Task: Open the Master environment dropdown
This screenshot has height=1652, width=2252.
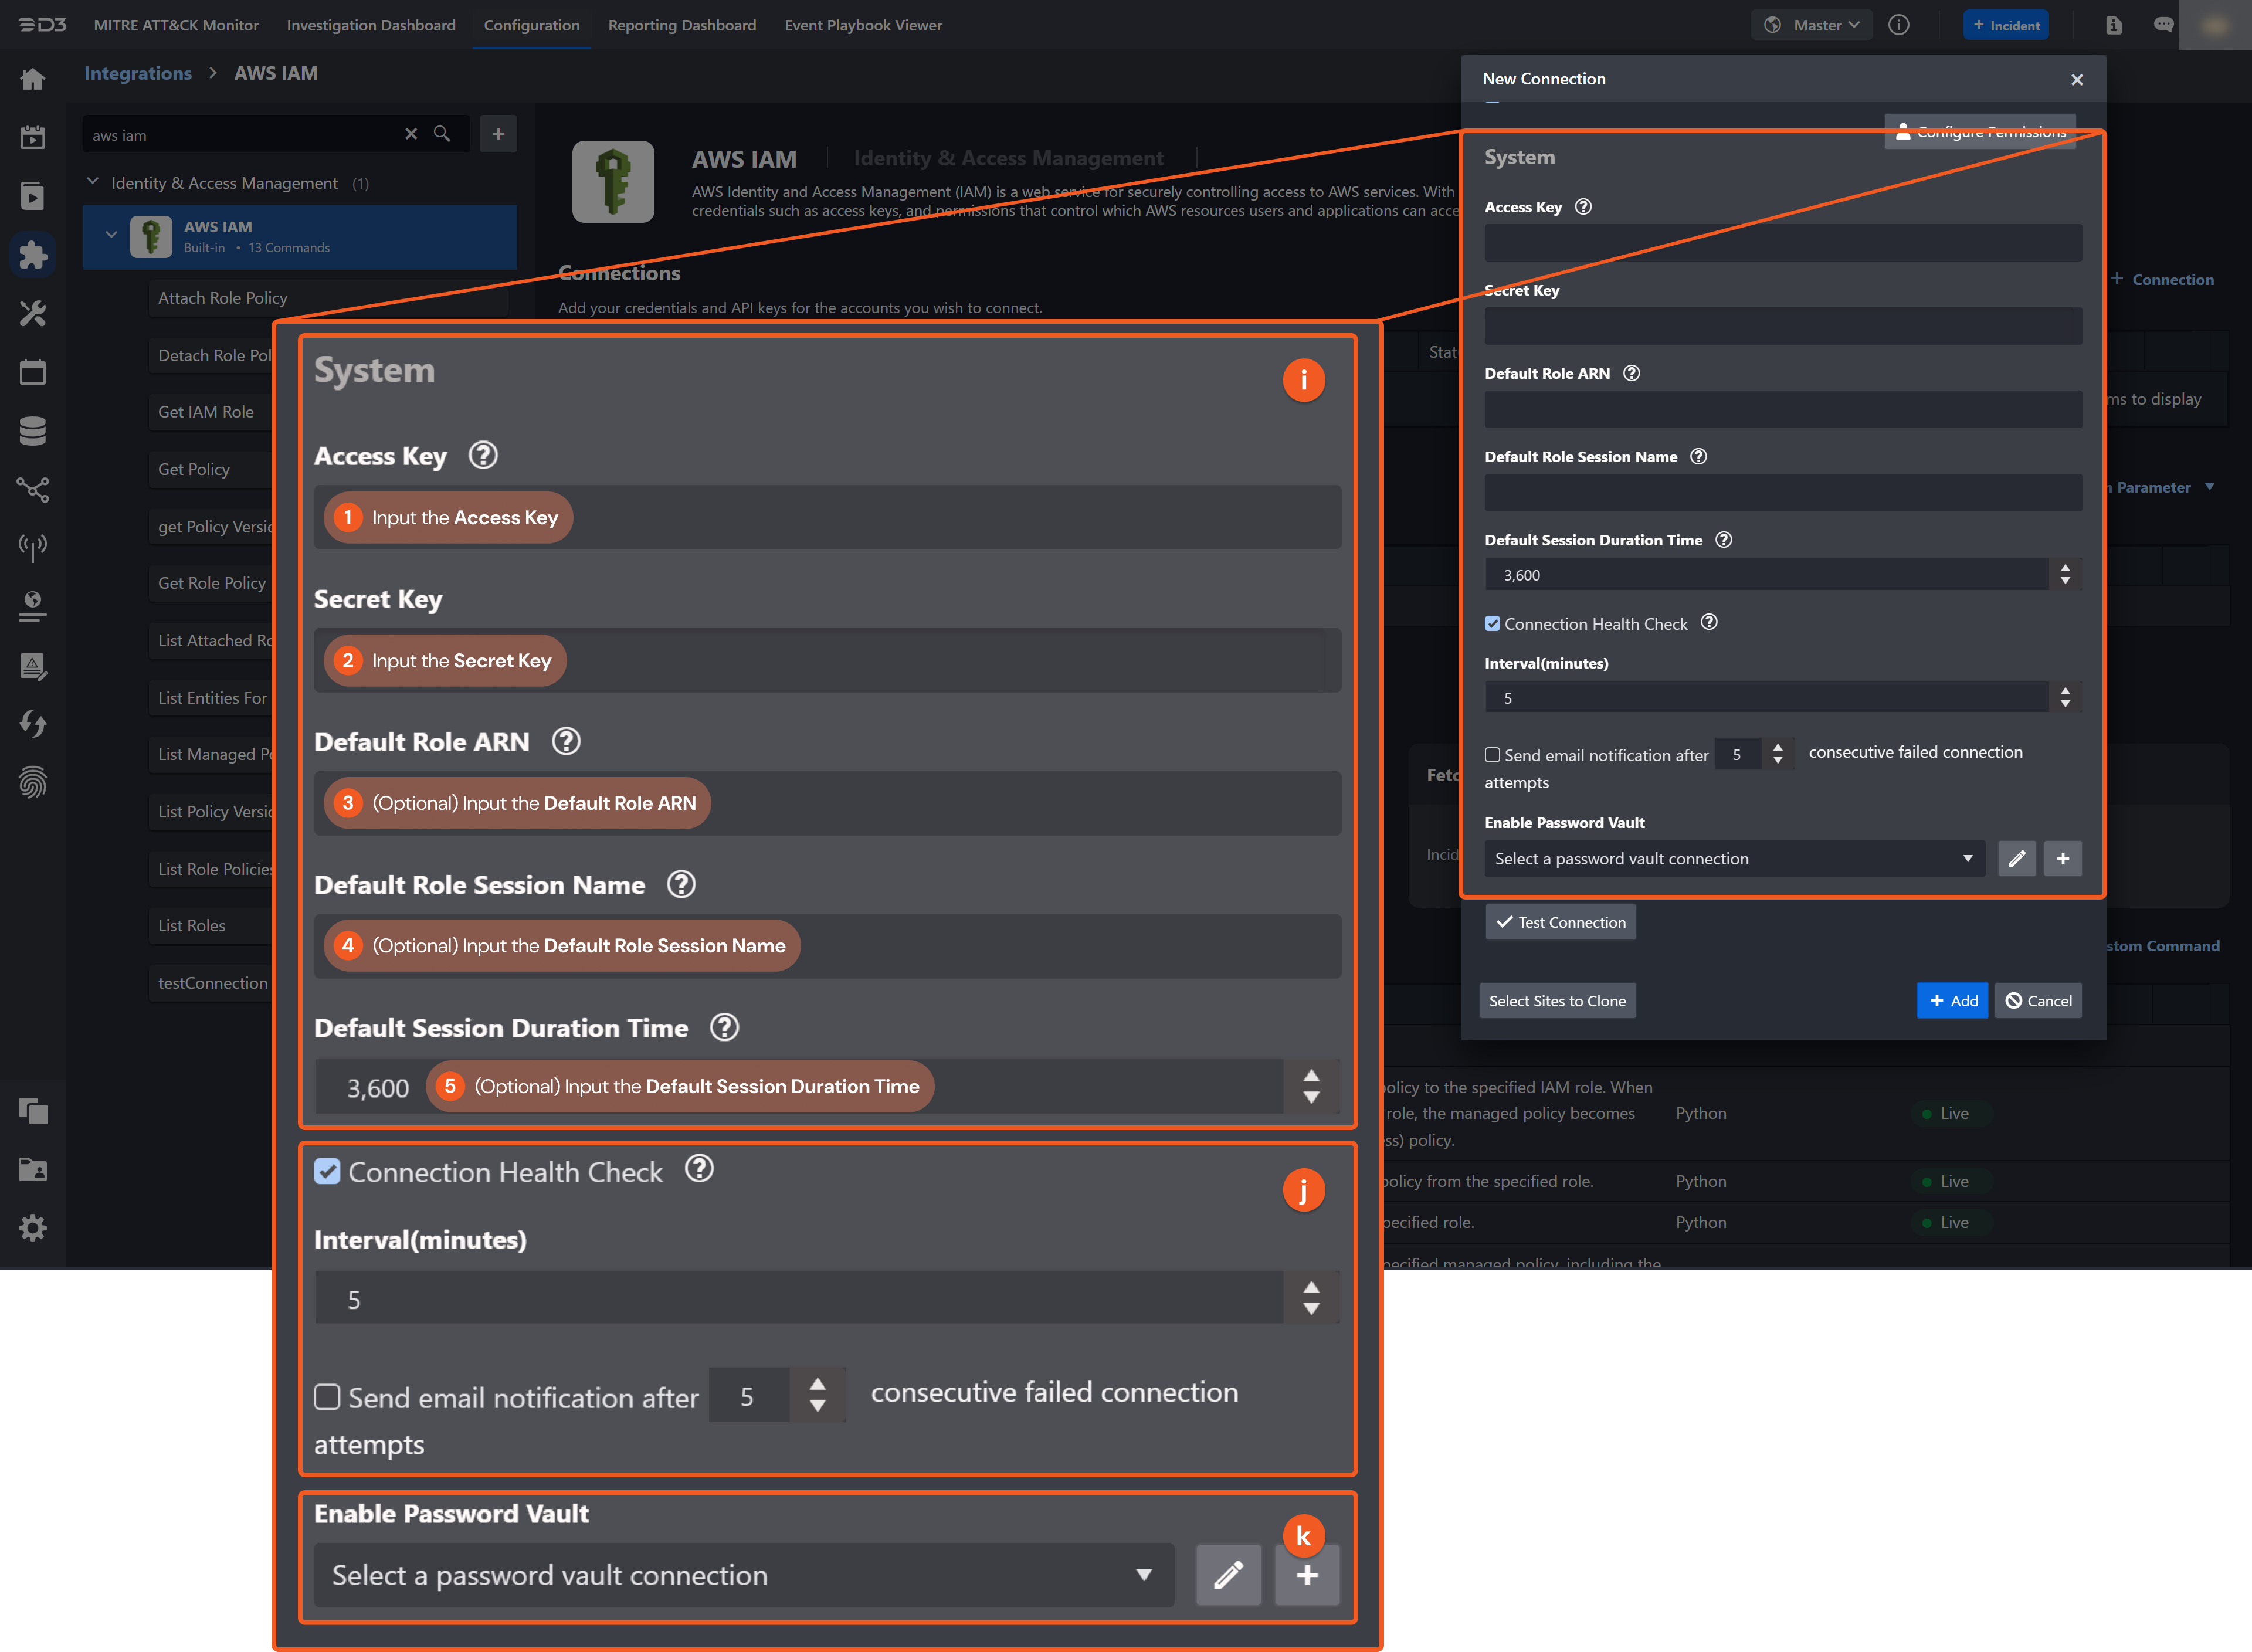Action: [x=1811, y=25]
